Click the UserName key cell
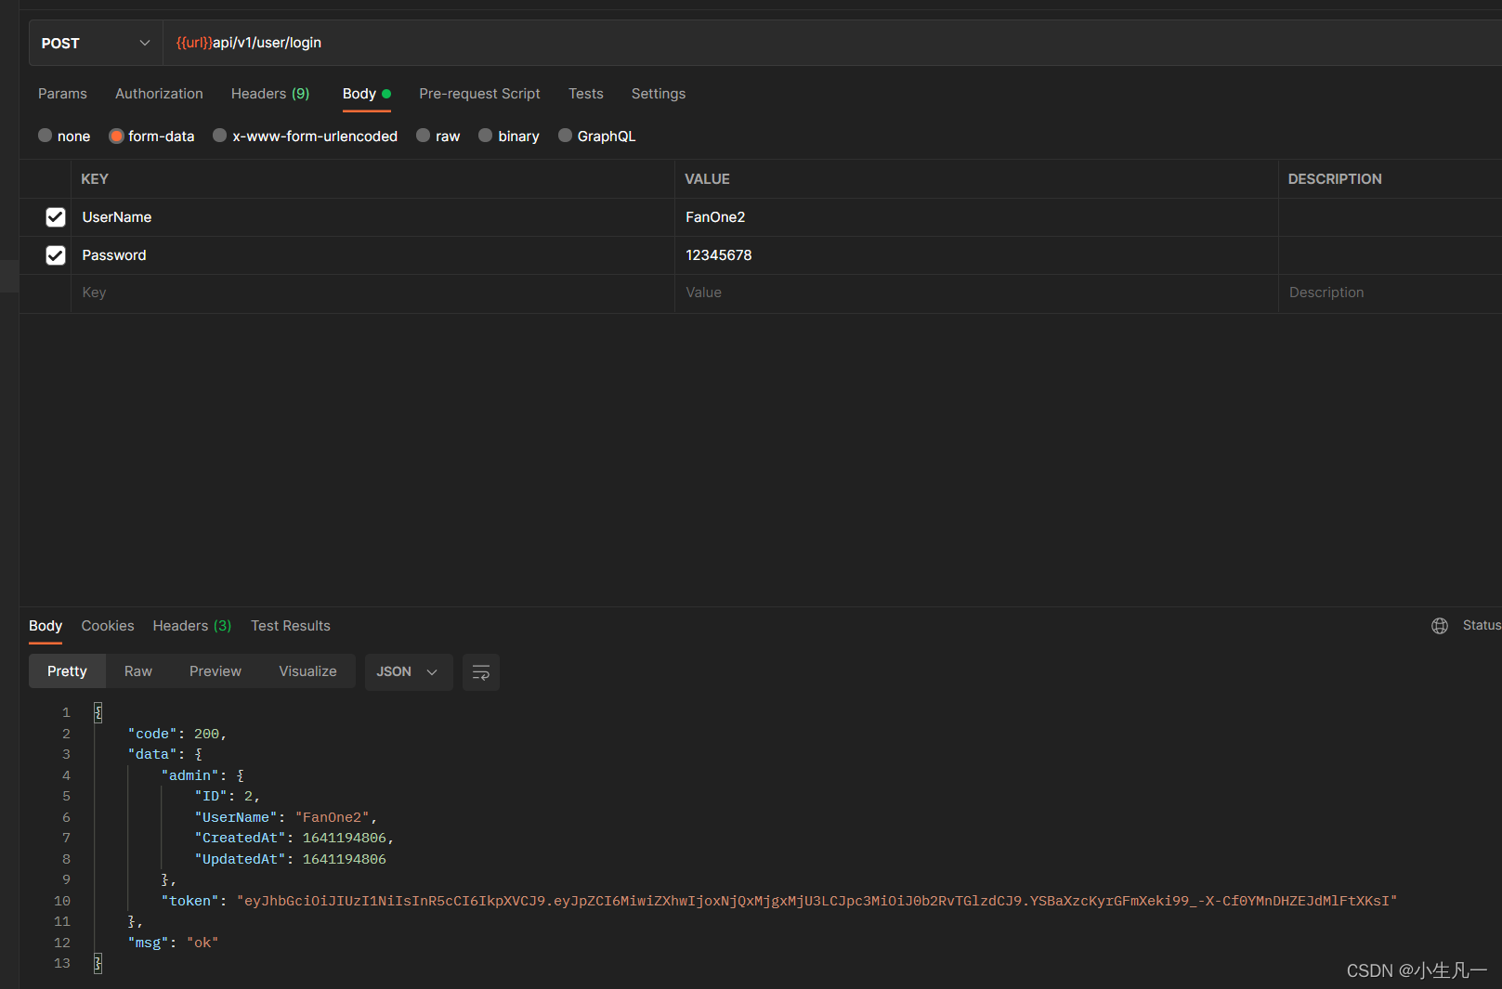This screenshot has height=989, width=1502. pos(372,217)
